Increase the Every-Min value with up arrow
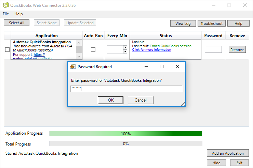This screenshot has width=253, height=168. [125, 48]
